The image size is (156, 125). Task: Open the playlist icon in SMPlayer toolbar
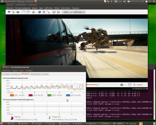pyautogui.click(x=44, y=12)
